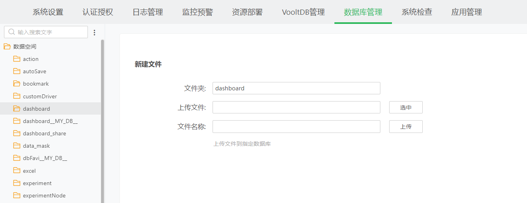
Task: Select the dbFavi__MY_DB__ folder name
Action: [45, 158]
